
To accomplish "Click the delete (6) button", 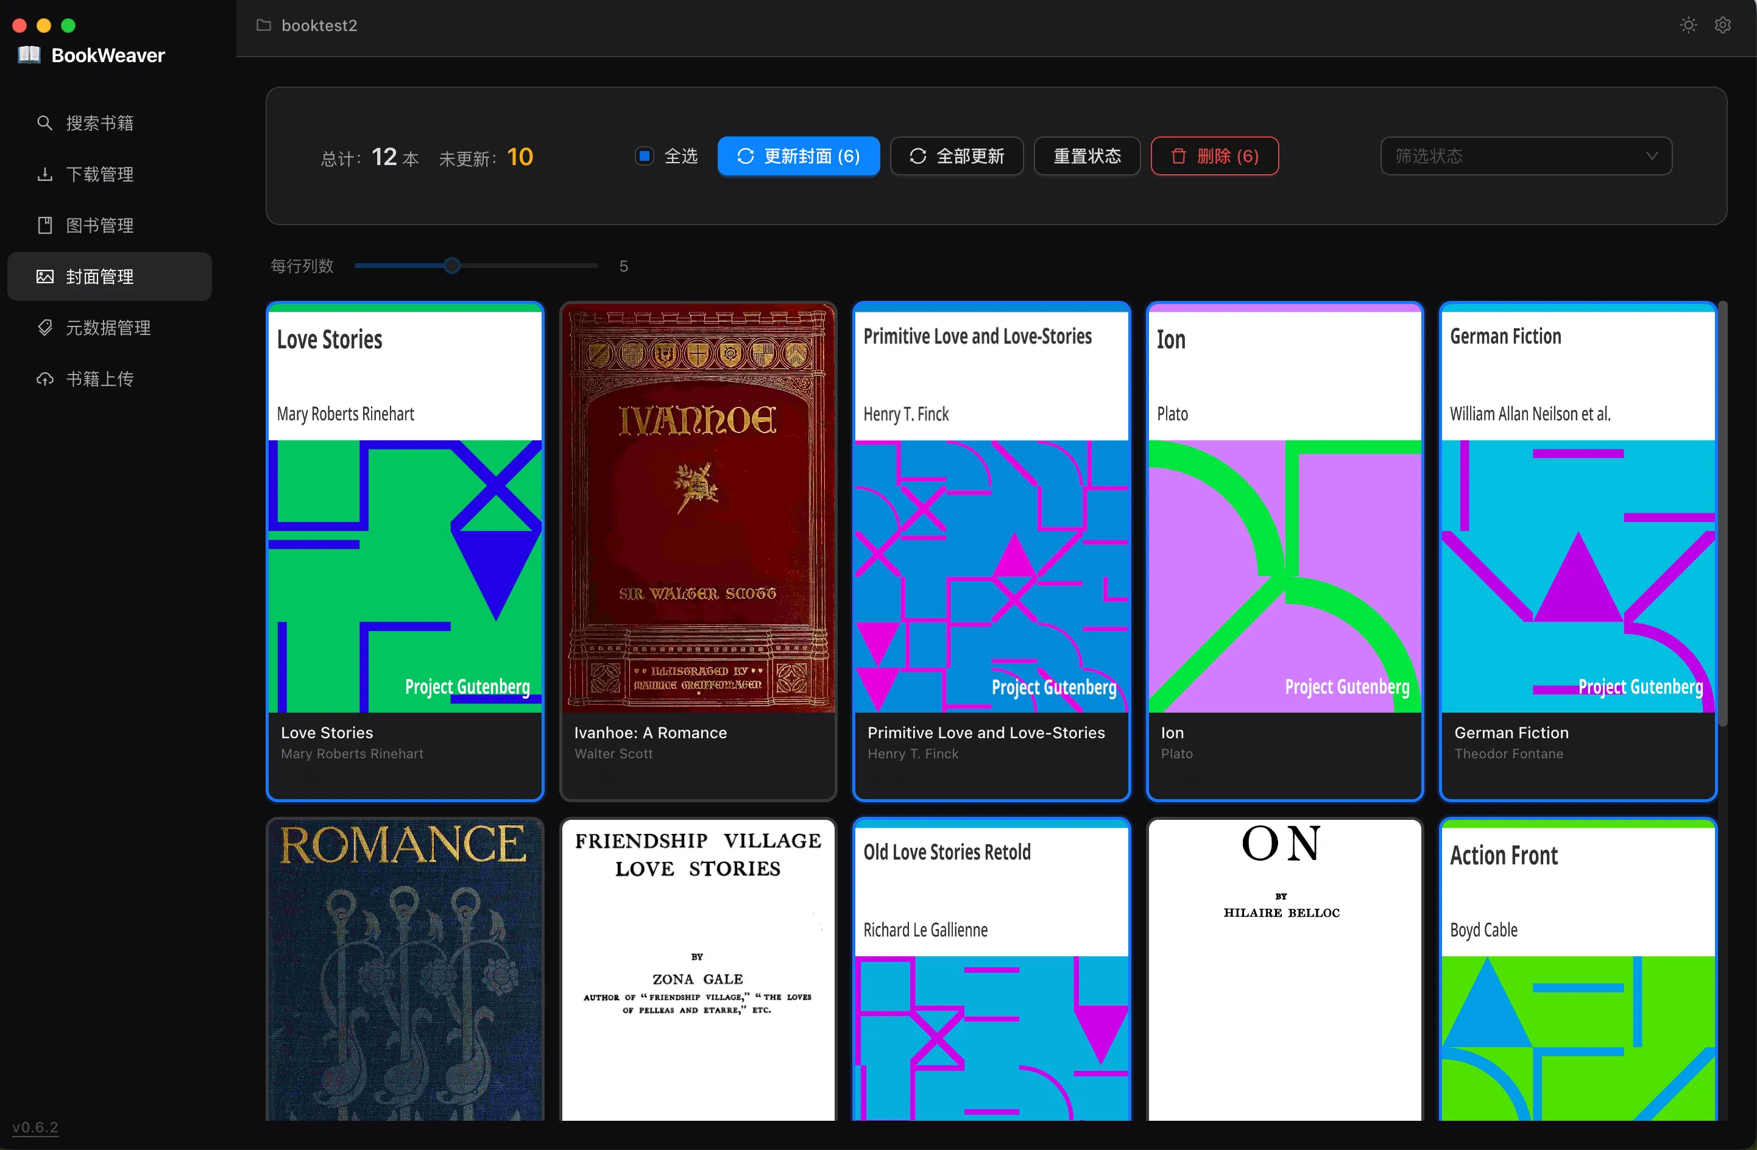I will coord(1214,156).
